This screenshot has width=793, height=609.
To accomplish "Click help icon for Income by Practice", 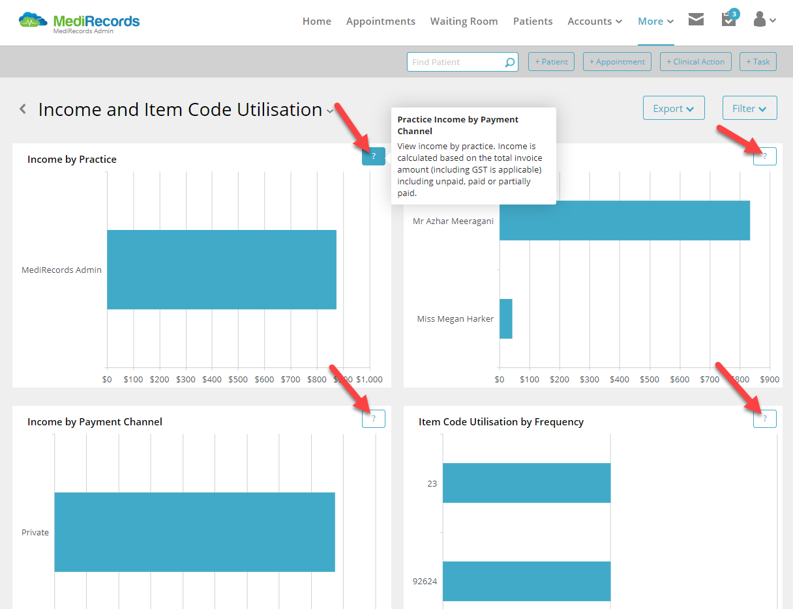I will coord(374,156).
